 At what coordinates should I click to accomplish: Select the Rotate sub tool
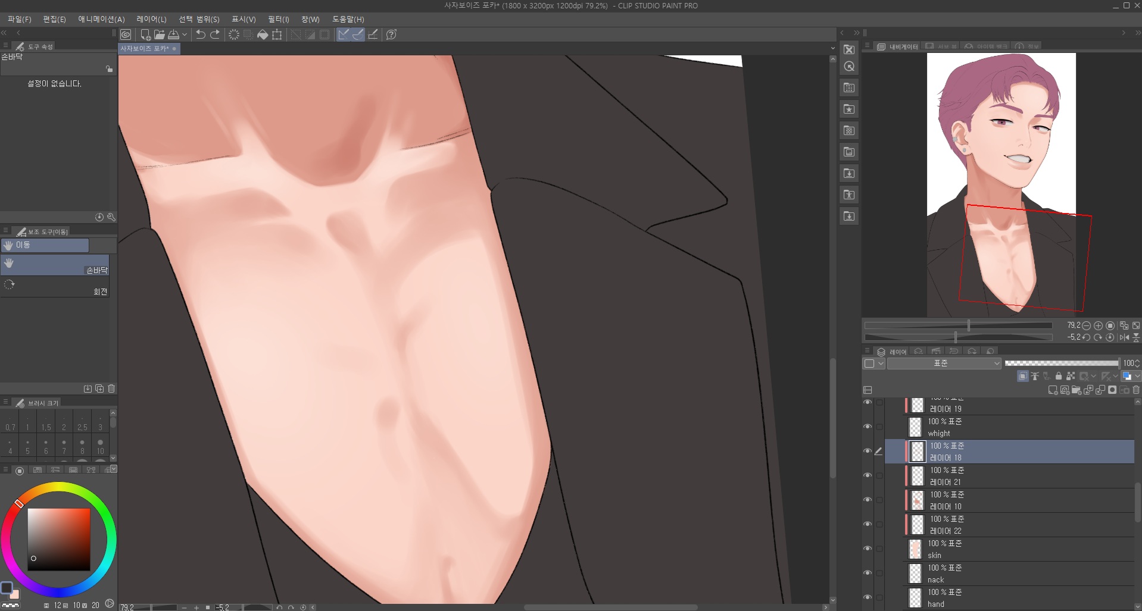[55, 287]
